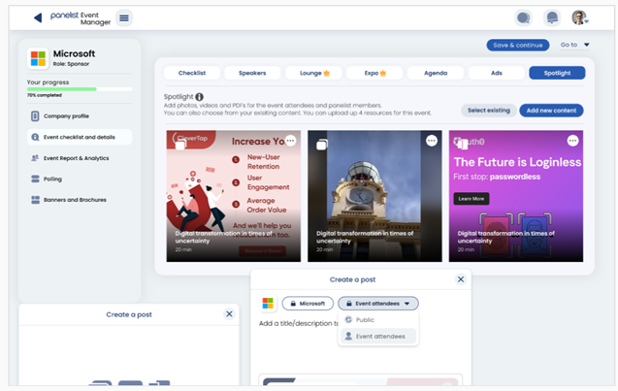The width and height of the screenshot is (618, 391).
Task: Open three-dot menu on clock tower card
Action: pos(432,141)
